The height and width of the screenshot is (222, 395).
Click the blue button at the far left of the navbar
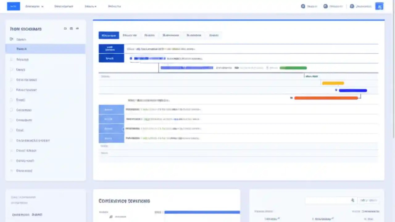pyautogui.click(x=13, y=6)
